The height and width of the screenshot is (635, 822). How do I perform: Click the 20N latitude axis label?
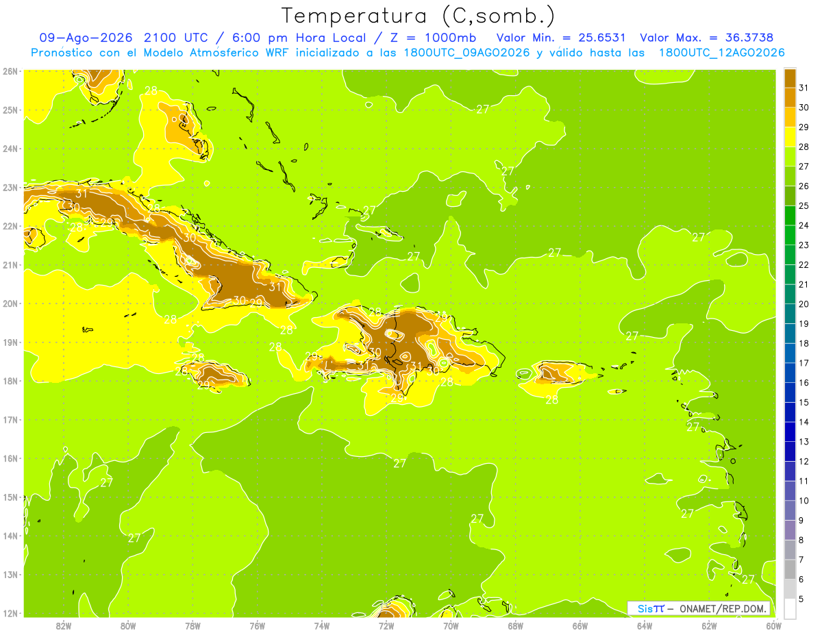[10, 303]
